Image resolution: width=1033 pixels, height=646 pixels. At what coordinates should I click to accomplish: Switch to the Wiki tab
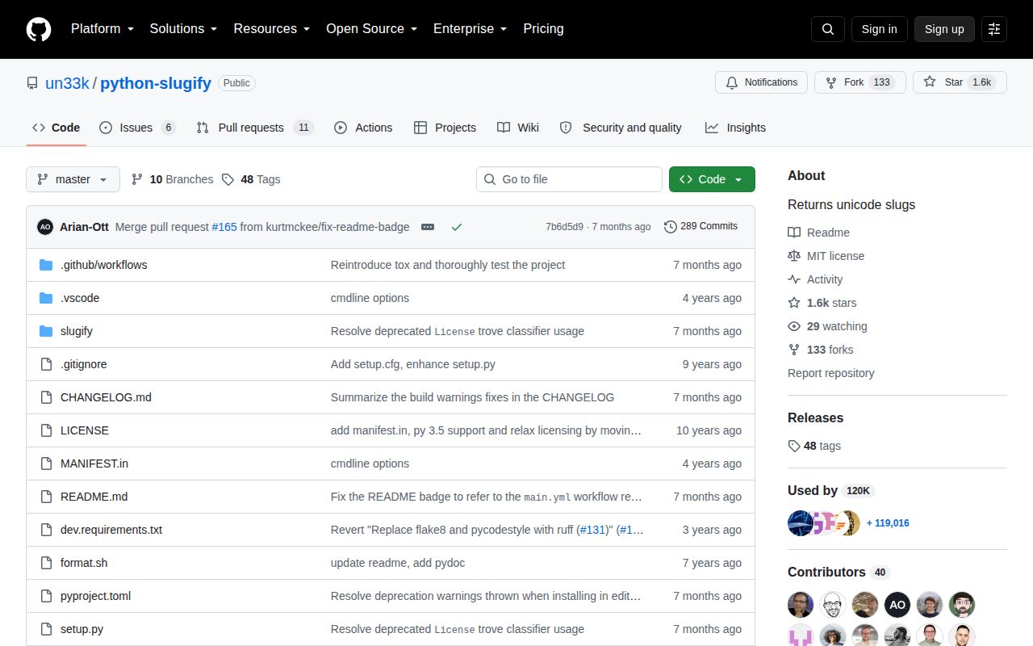(518, 128)
